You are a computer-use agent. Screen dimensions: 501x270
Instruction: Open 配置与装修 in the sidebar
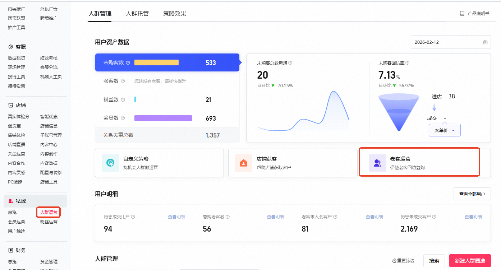point(51,173)
